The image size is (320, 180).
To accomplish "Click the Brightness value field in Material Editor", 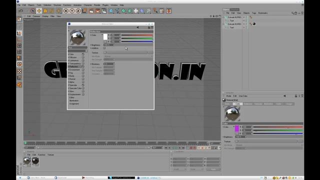I will point(109,45).
